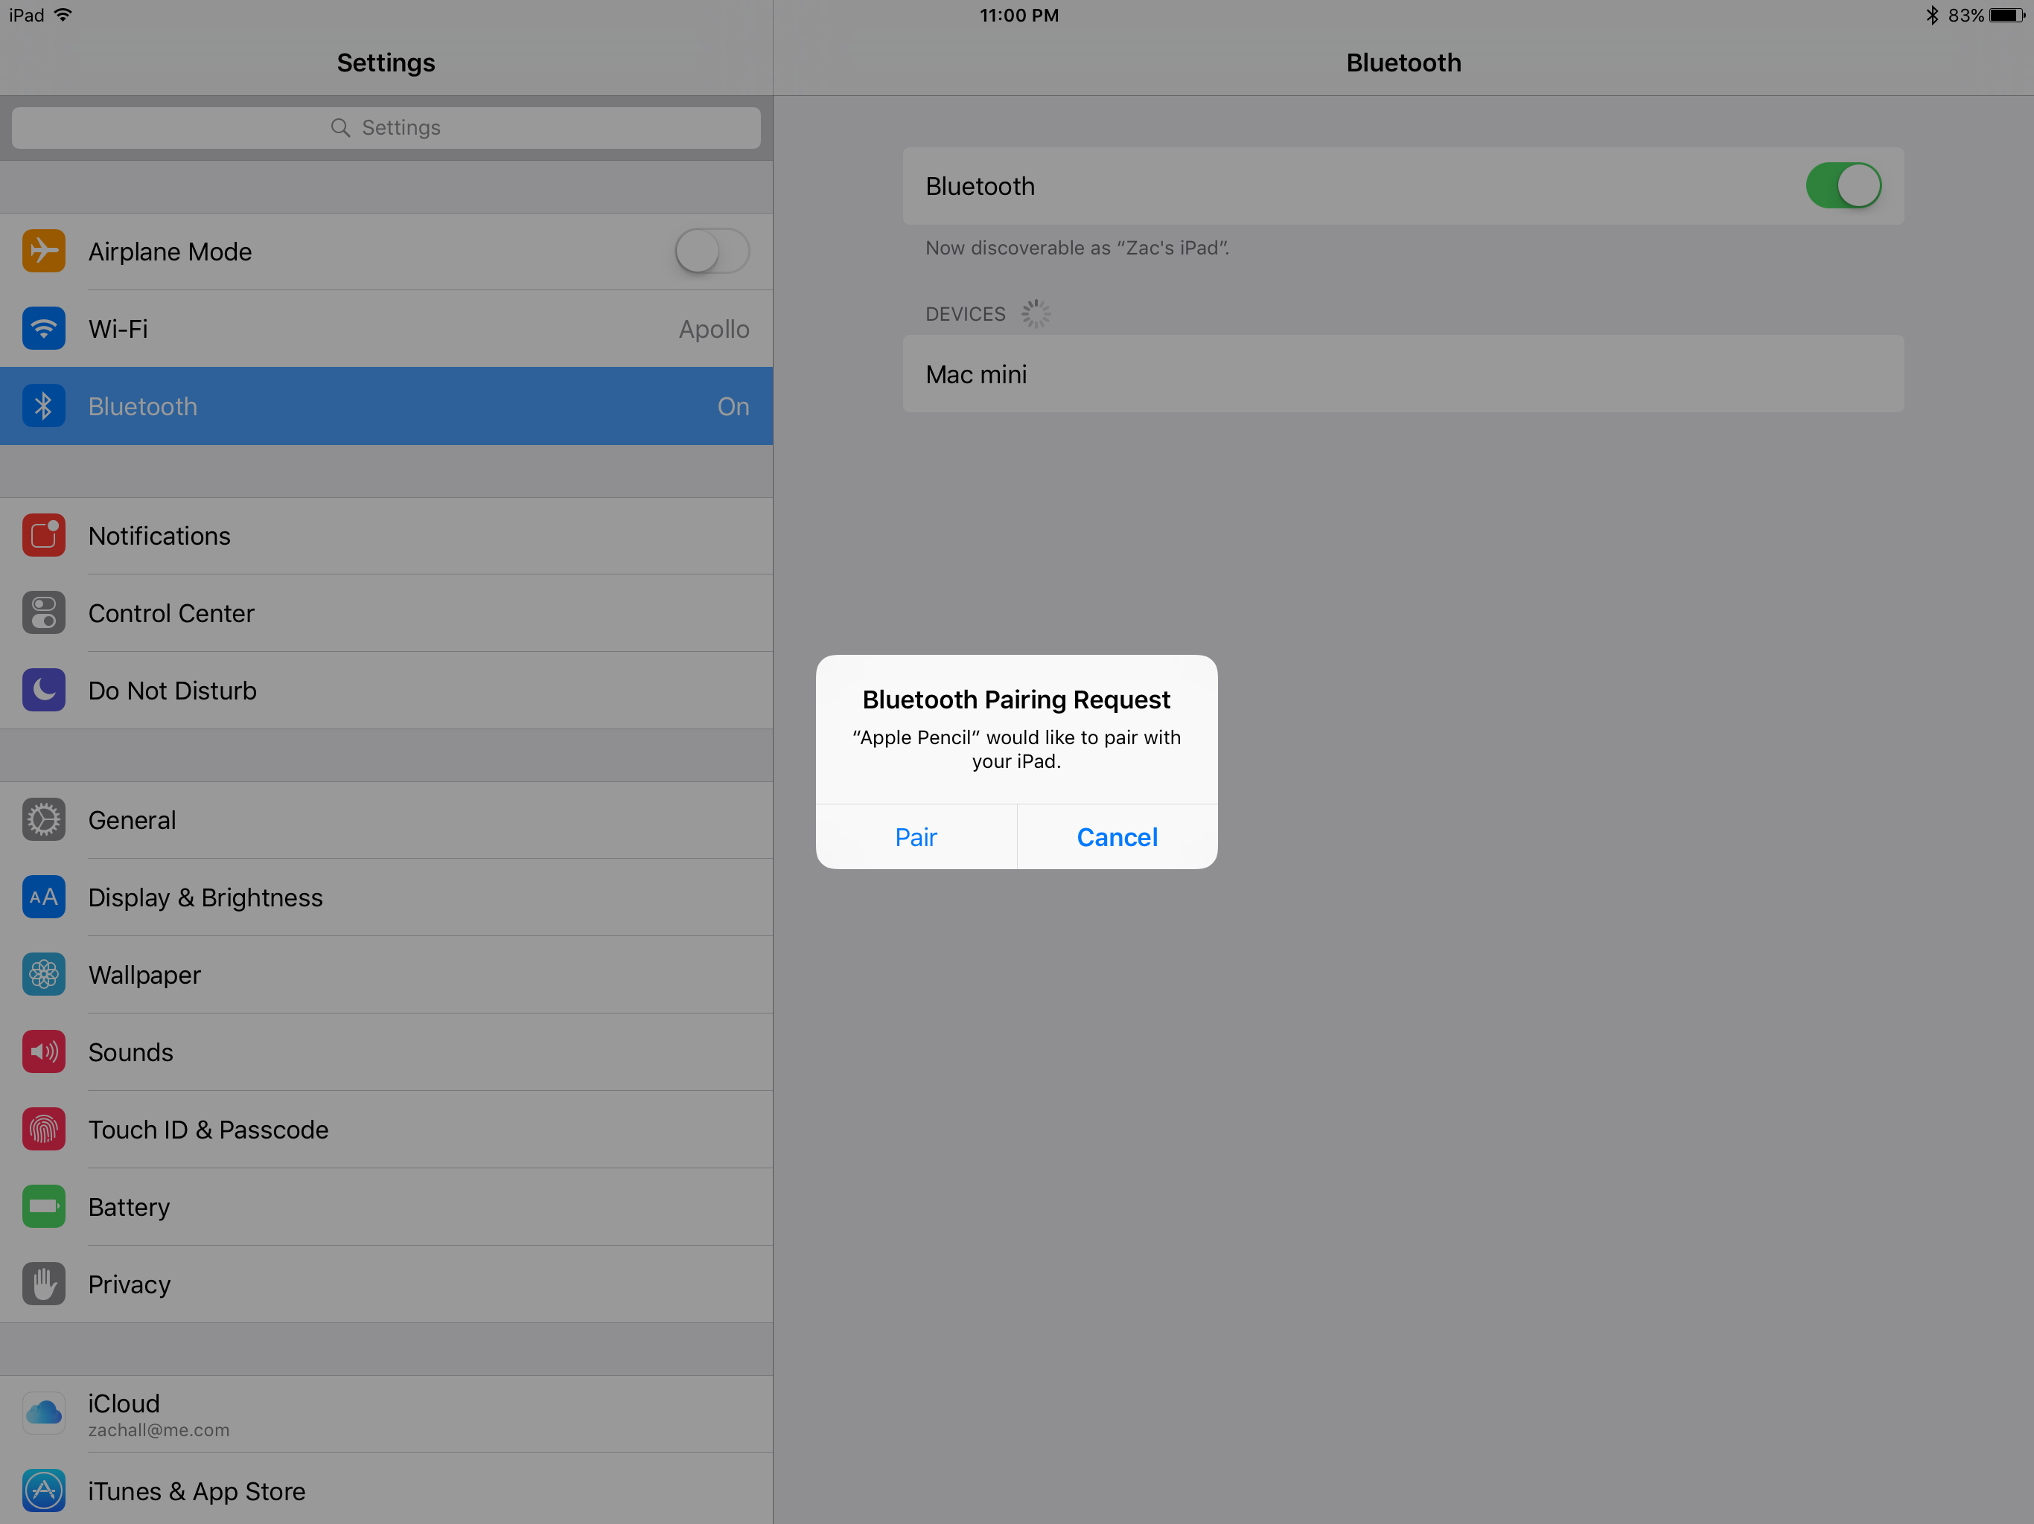The width and height of the screenshot is (2034, 1524).
Task: Tap the iTunes & App Store icon
Action: click(43, 1490)
